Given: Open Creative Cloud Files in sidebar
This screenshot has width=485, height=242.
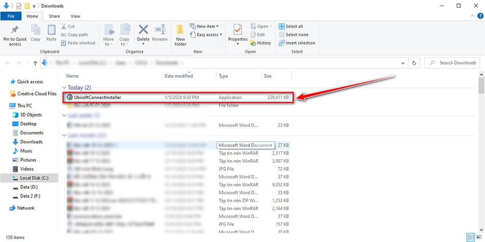Looking at the screenshot, I should click(33, 93).
